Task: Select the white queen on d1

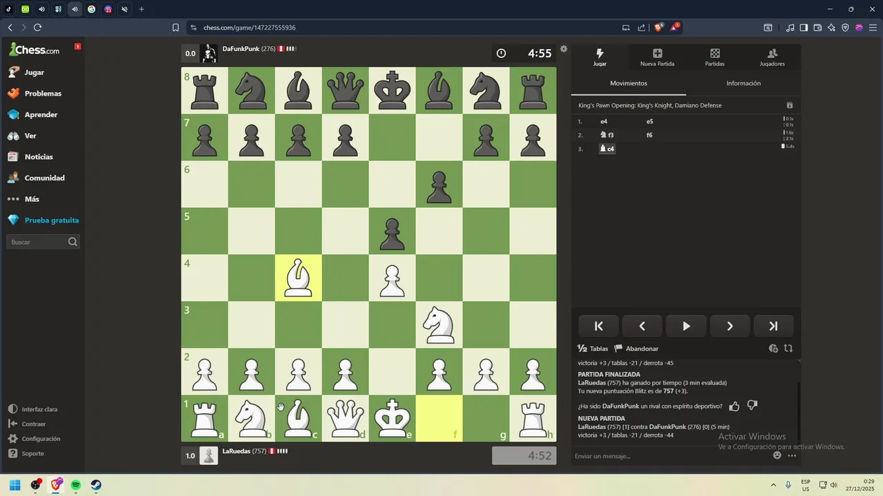Action: [345, 418]
